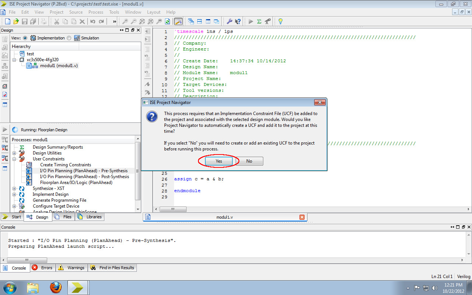This screenshot has width=472, height=295.
Task: Click the Zoom In magnifier icon
Action: coord(126,21)
